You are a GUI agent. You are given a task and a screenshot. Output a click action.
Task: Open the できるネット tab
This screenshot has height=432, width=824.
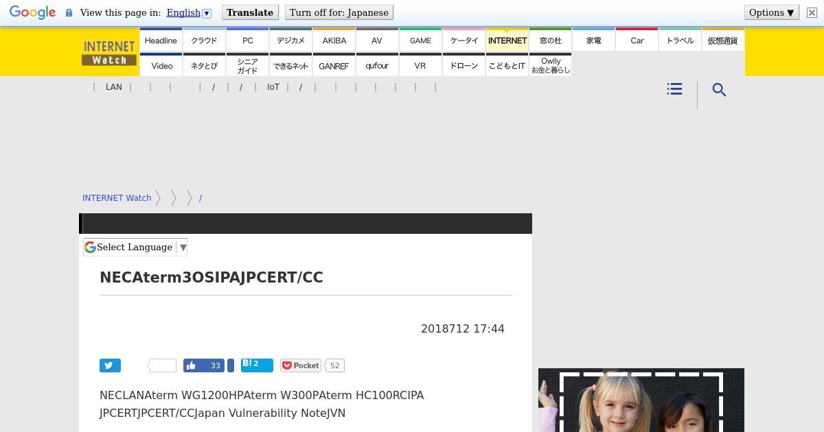pos(290,65)
